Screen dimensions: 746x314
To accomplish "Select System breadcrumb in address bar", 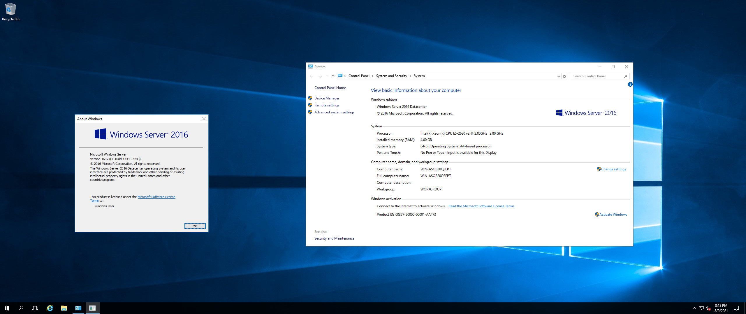I will point(419,76).
